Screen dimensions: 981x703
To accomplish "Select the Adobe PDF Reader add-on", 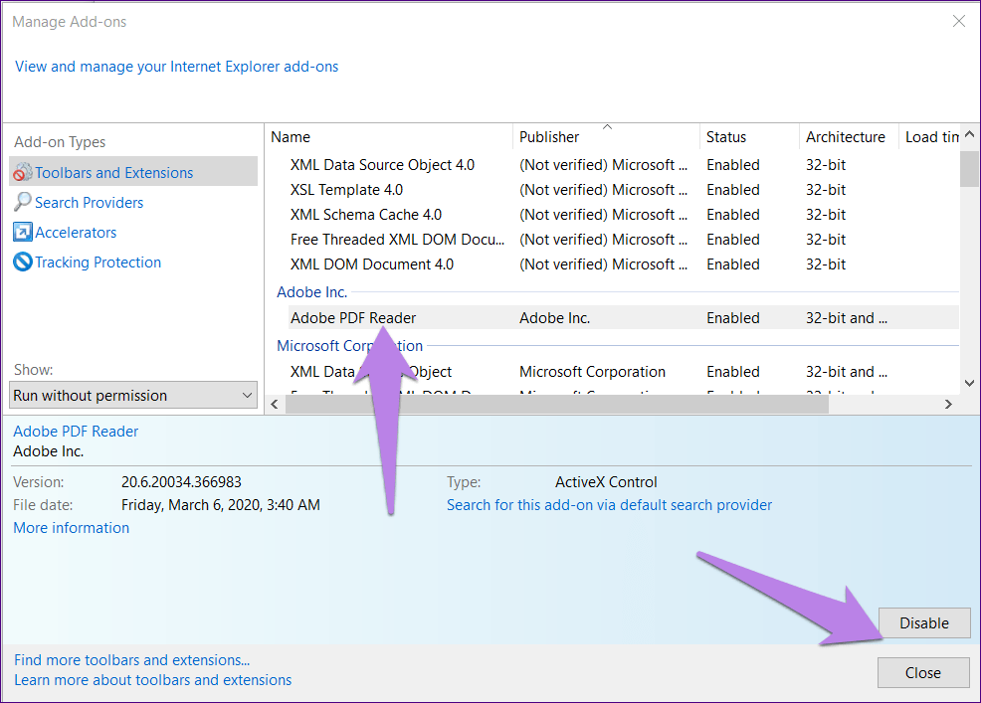I will pyautogui.click(x=353, y=318).
